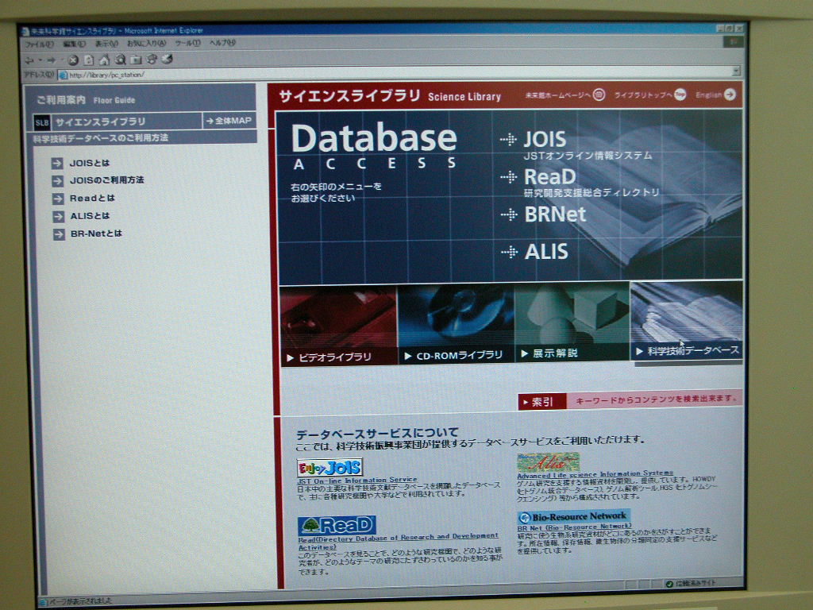The width and height of the screenshot is (813, 610).
Task: Open the 科学技術データベース thumbnail tab
Action: pyautogui.click(x=687, y=320)
